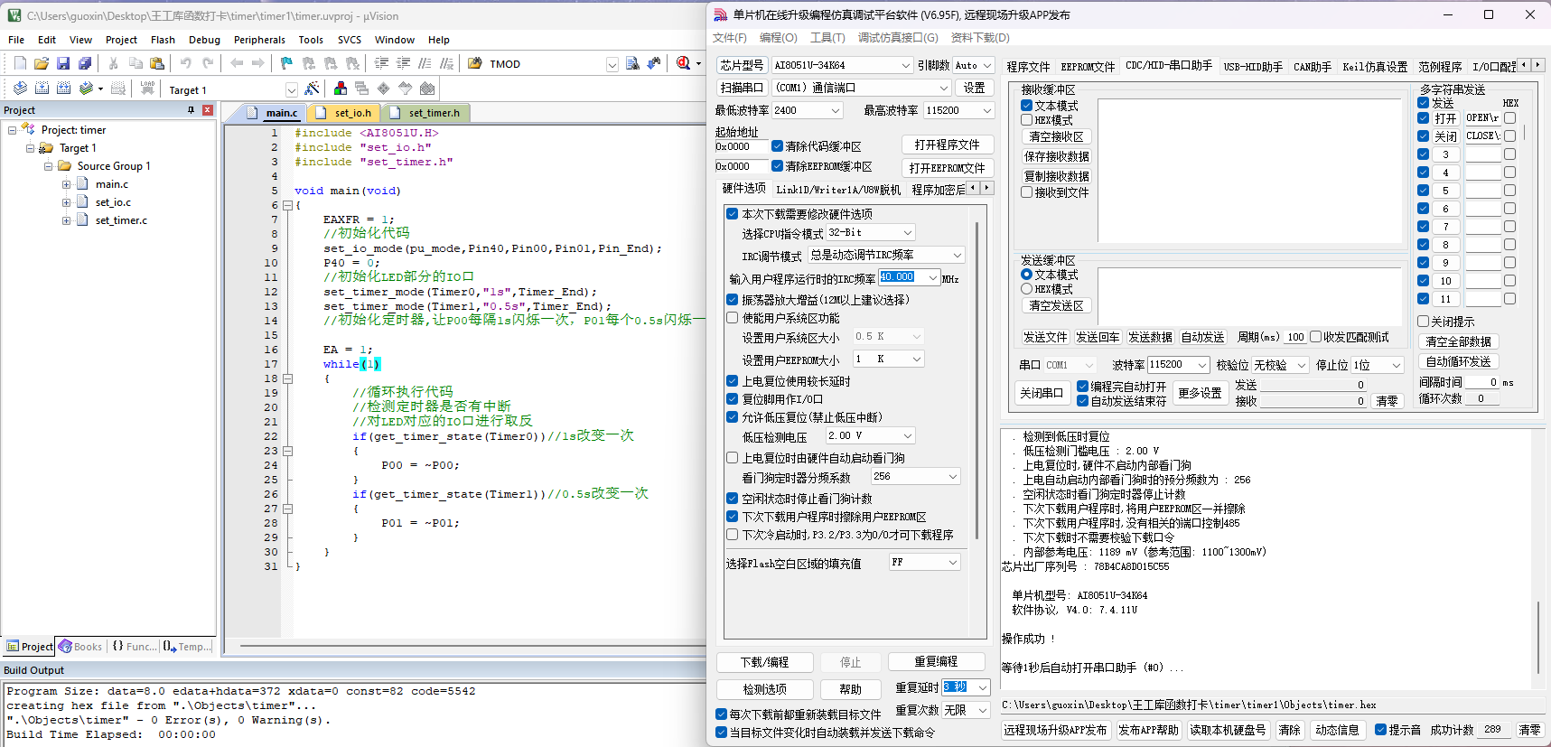1551x747 pixels.
Task: Click 检测选项 button
Action: (x=764, y=689)
